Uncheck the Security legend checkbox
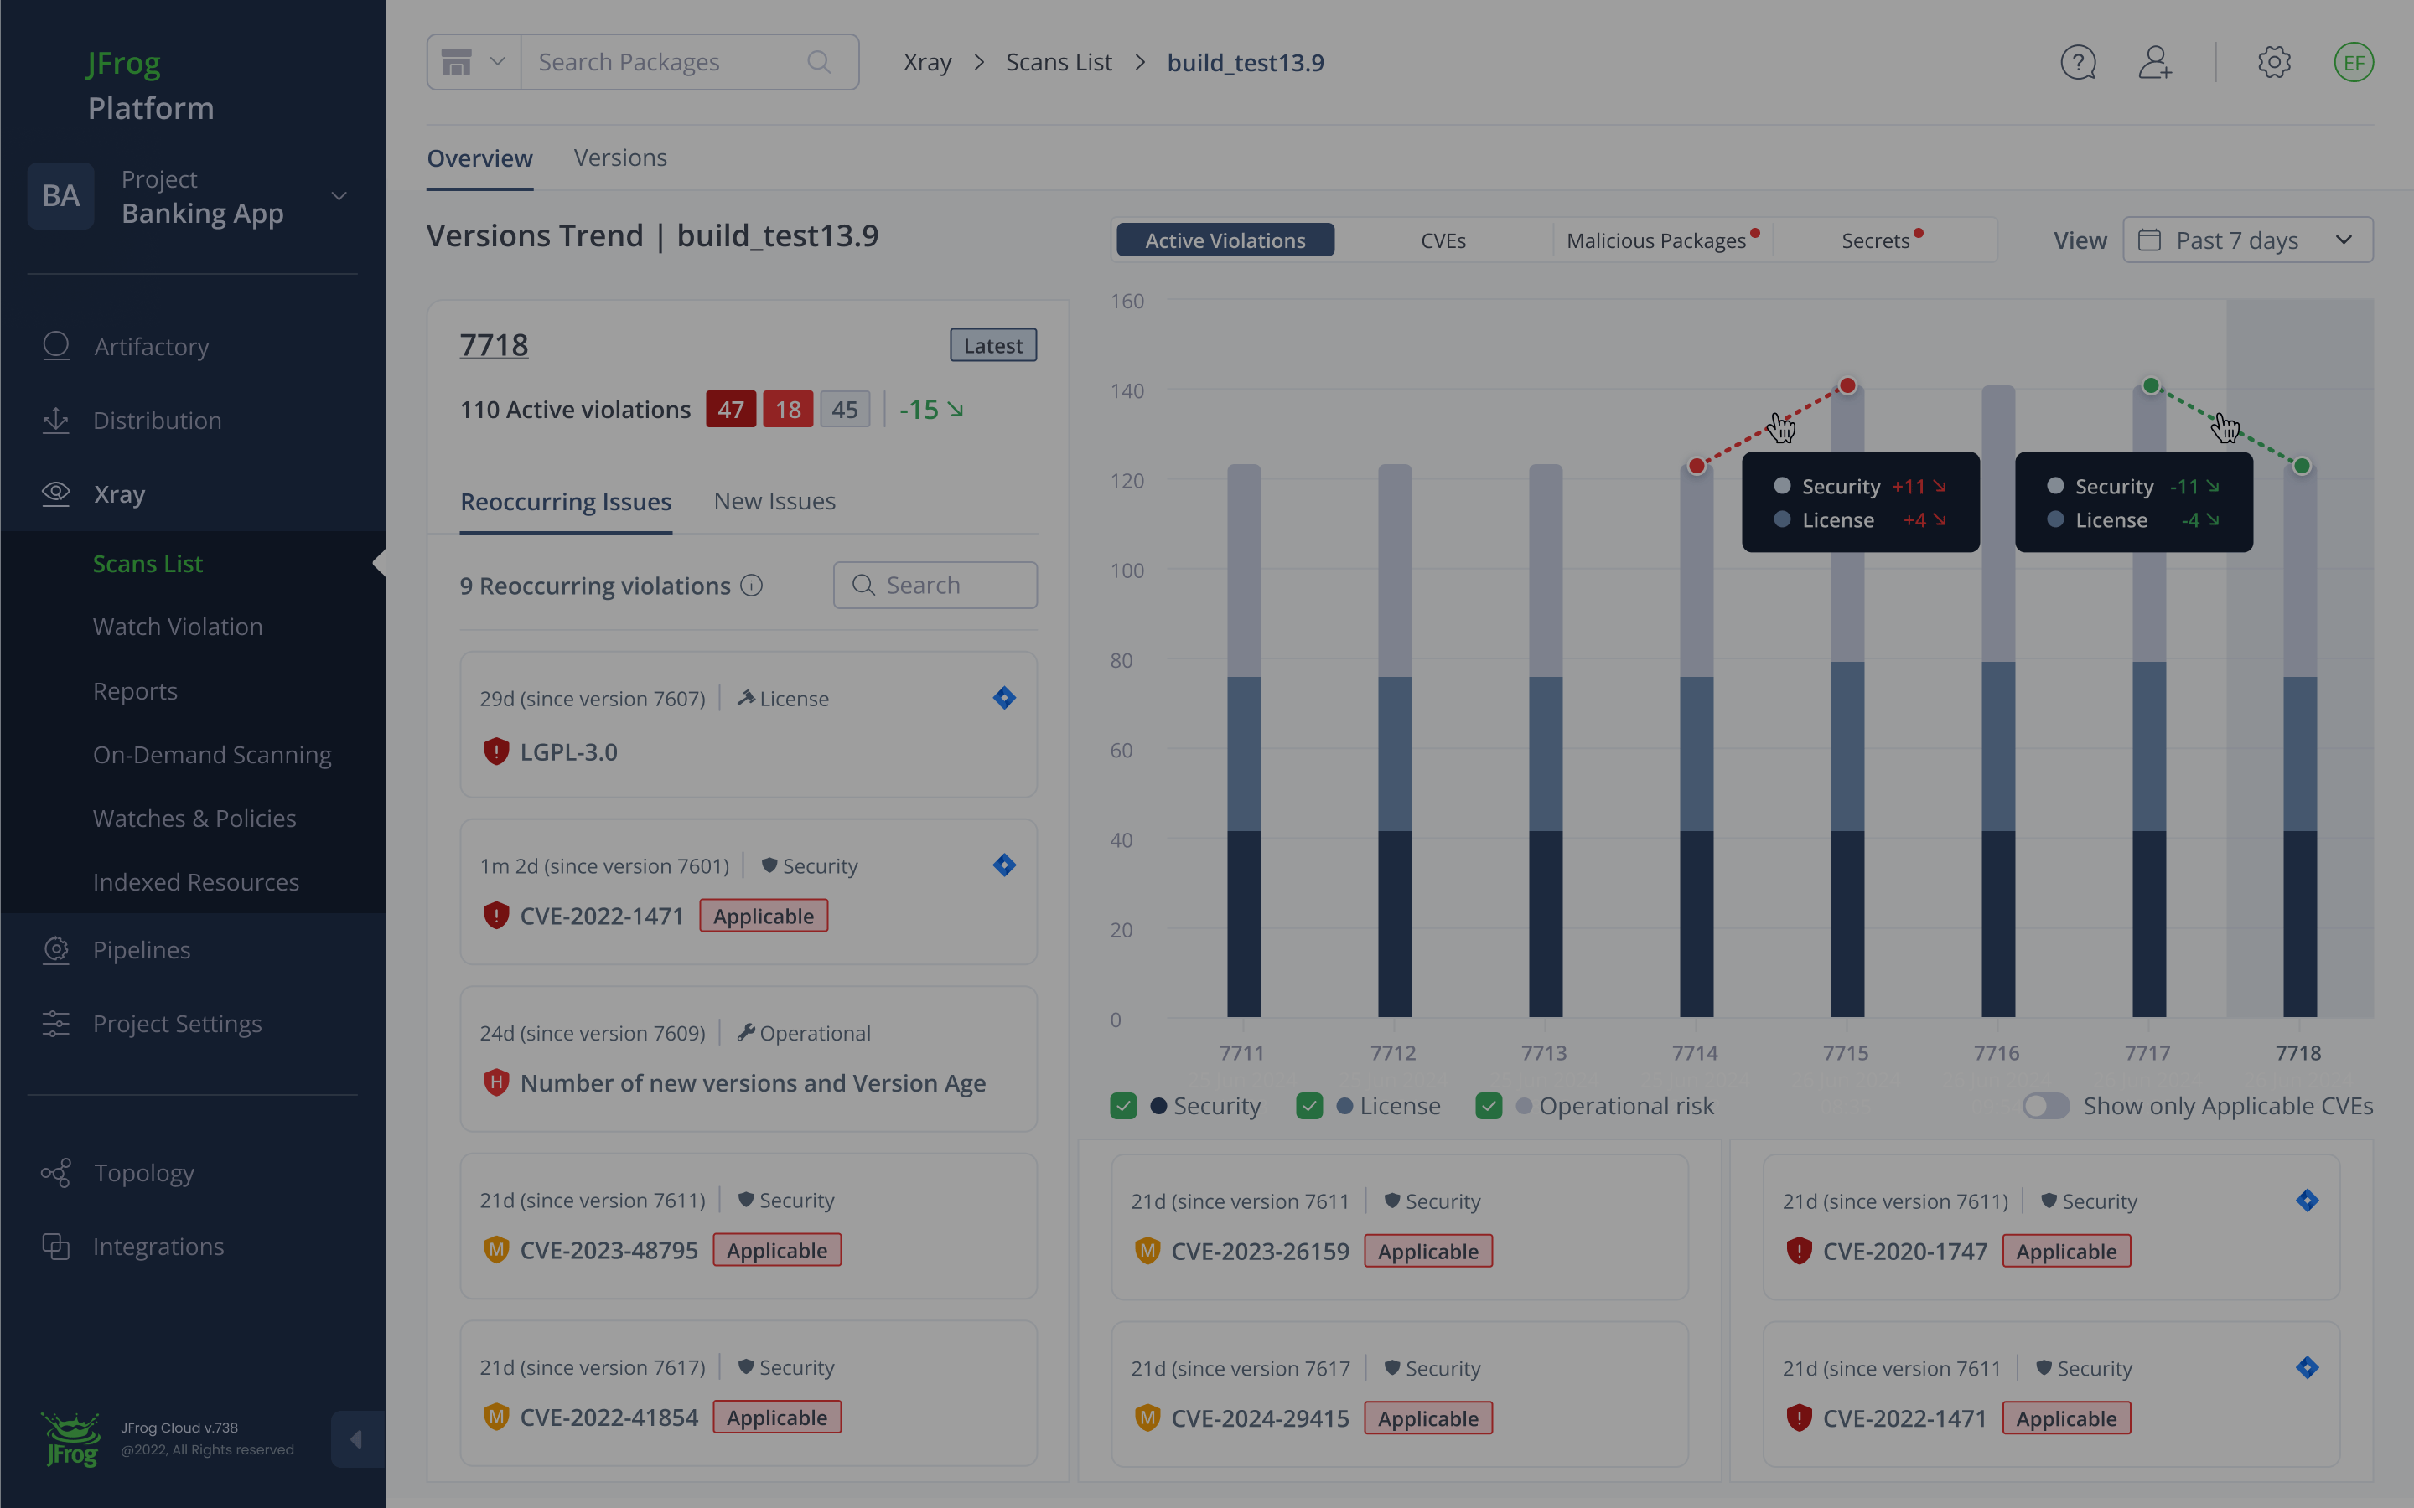 pyautogui.click(x=1123, y=1106)
